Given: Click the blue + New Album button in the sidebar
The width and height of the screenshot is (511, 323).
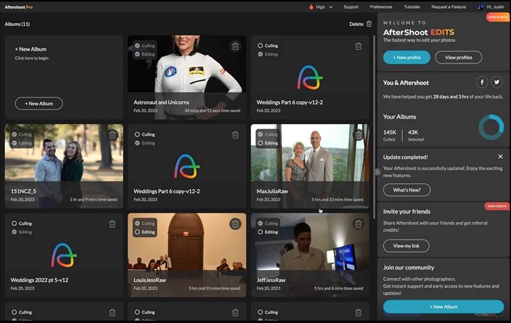Looking at the screenshot, I should [444, 307].
